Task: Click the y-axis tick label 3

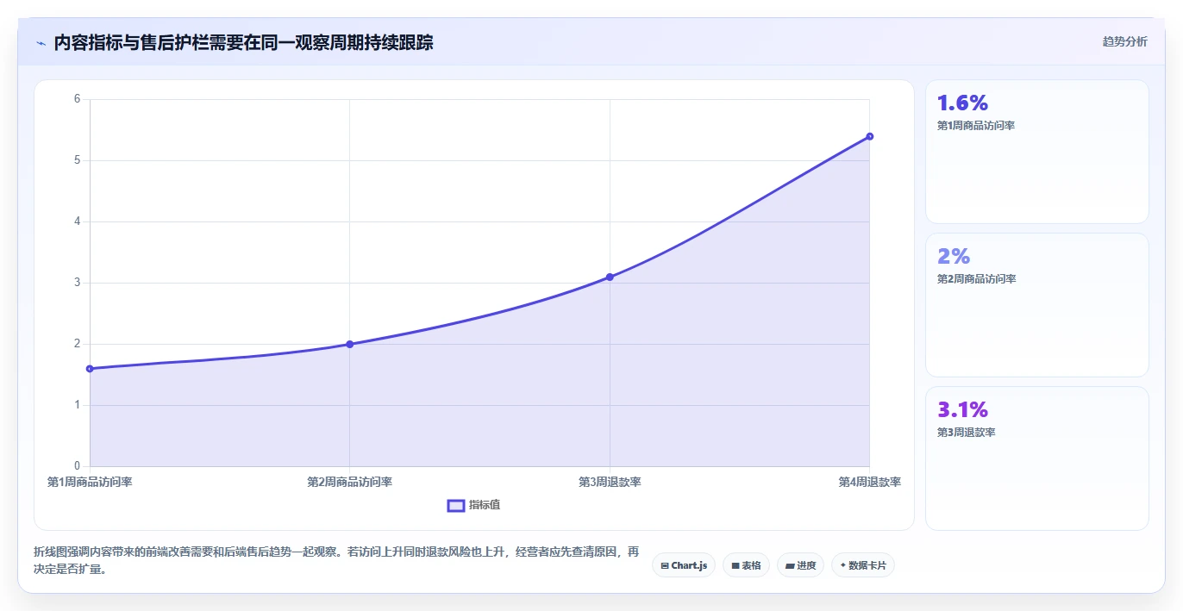Action: [x=77, y=283]
